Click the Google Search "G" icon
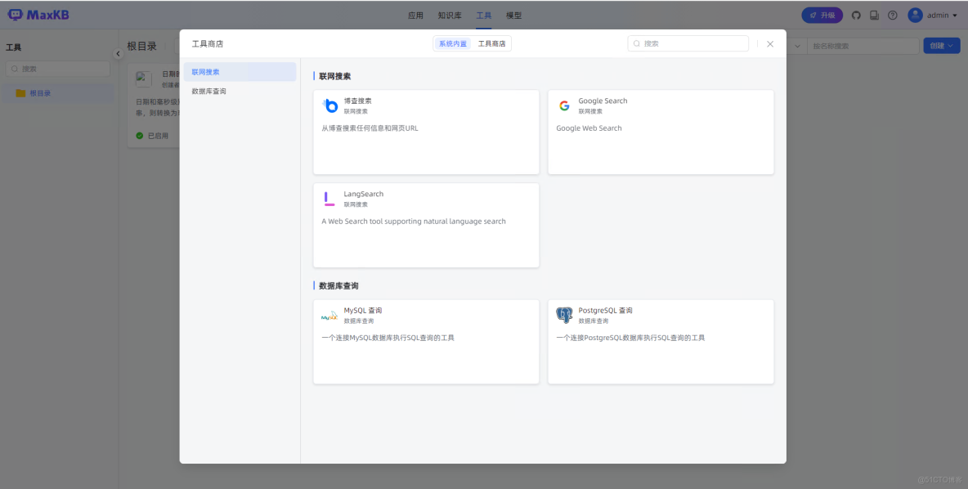 click(x=565, y=104)
